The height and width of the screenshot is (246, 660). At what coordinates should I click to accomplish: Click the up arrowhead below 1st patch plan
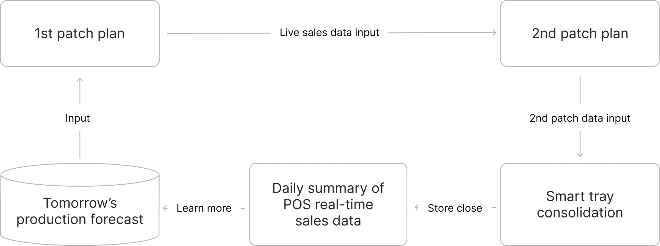click(80, 79)
